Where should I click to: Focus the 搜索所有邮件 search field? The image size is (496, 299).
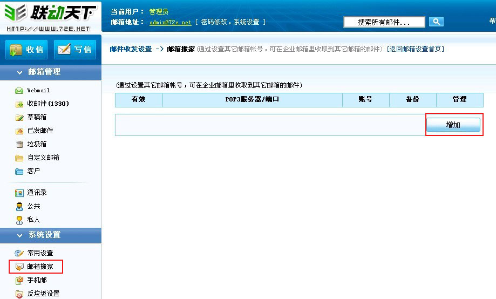coord(384,22)
